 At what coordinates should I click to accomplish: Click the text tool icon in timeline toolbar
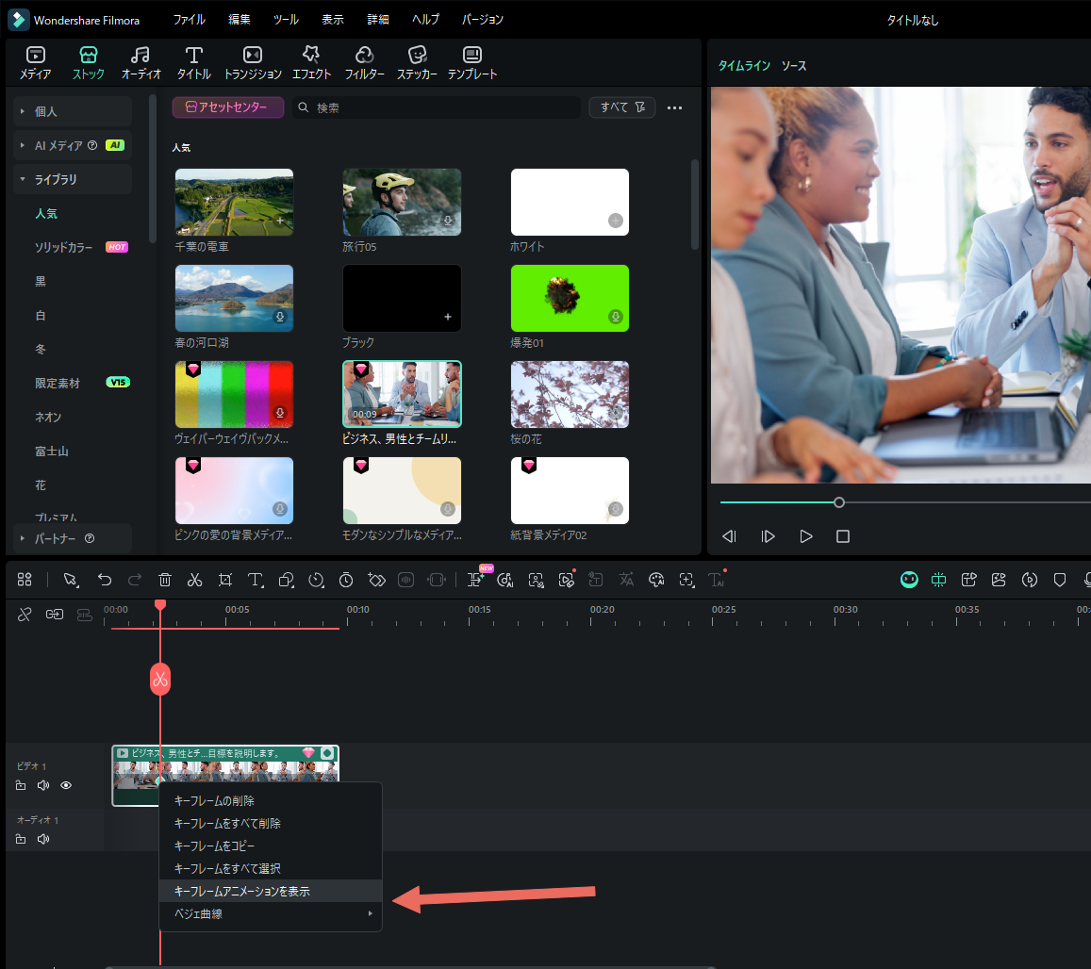tap(256, 580)
